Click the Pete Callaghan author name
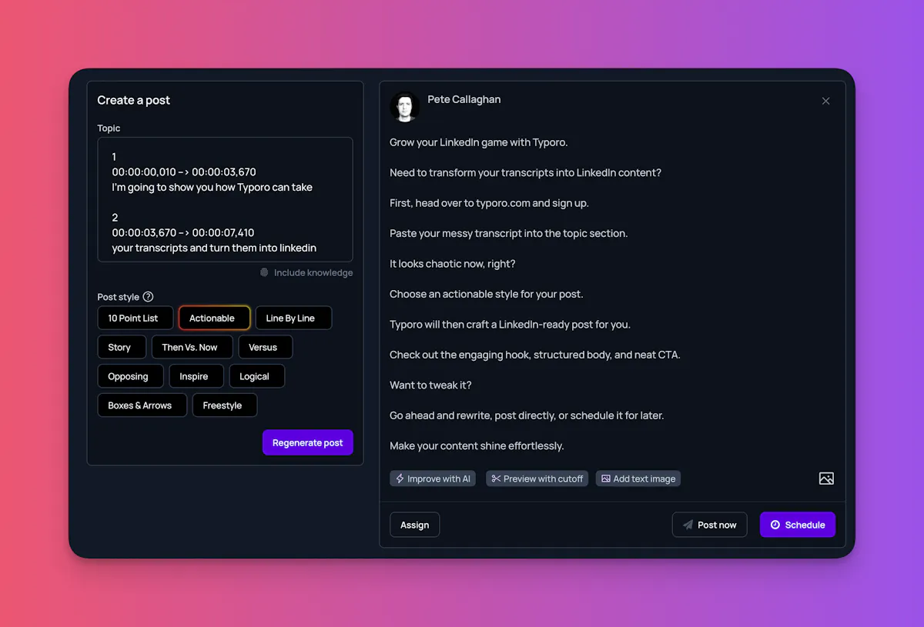This screenshot has height=627, width=924. pyautogui.click(x=464, y=99)
